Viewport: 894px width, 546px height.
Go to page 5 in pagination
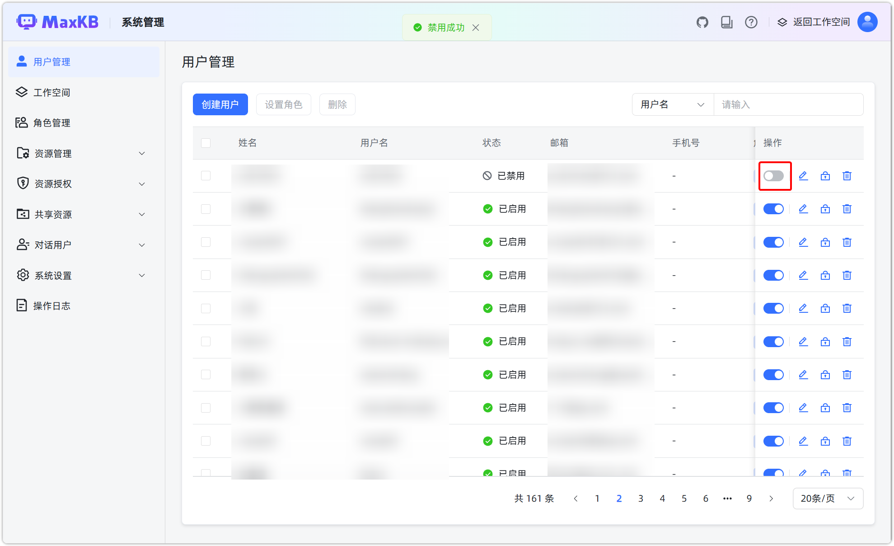tap(684, 498)
